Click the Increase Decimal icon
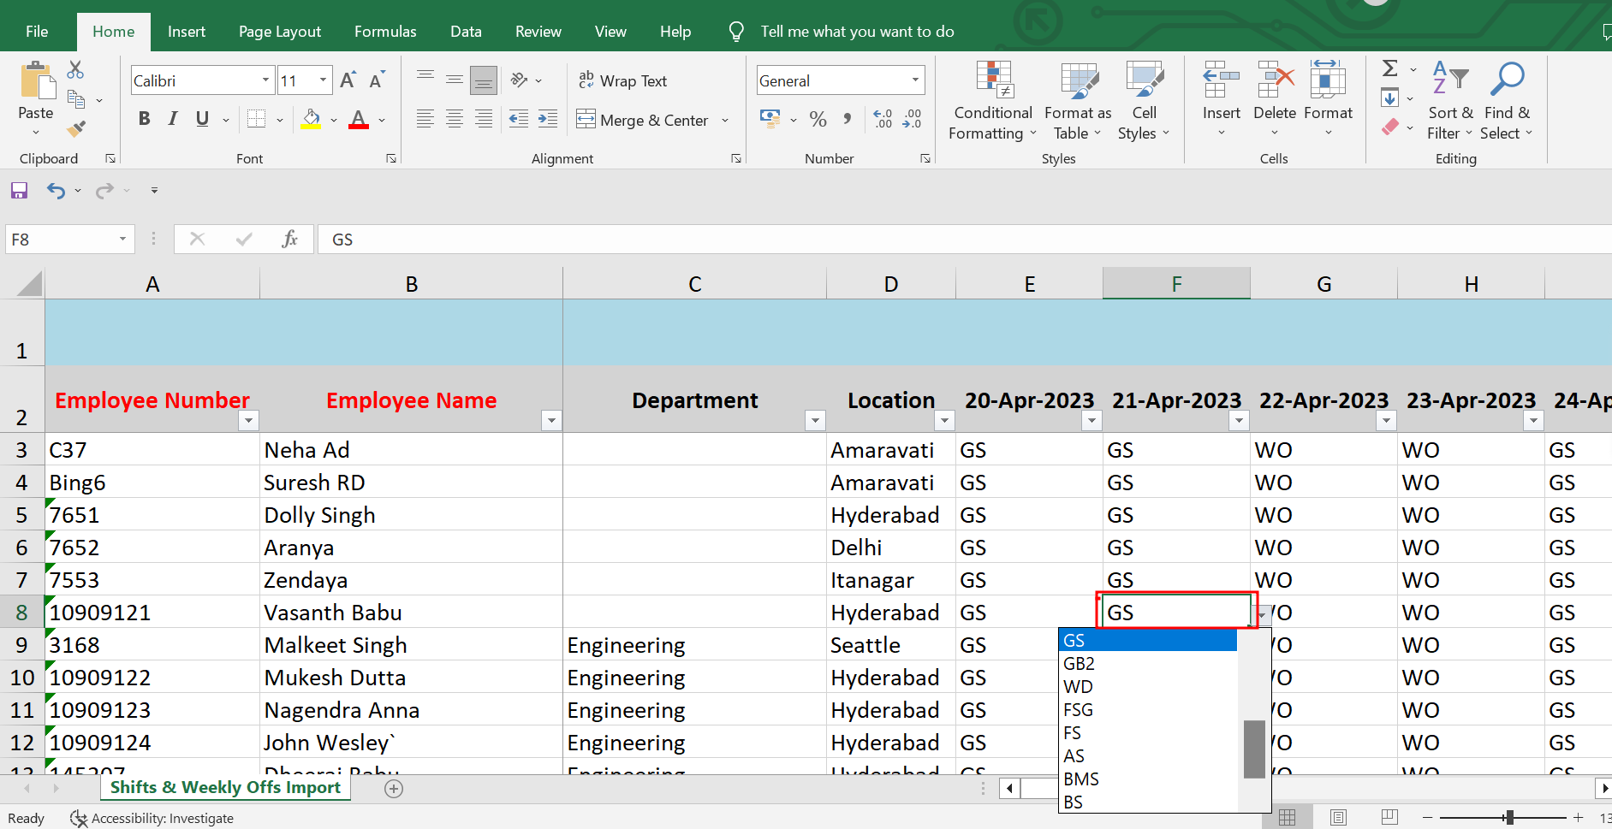The image size is (1612, 829). pos(883,119)
